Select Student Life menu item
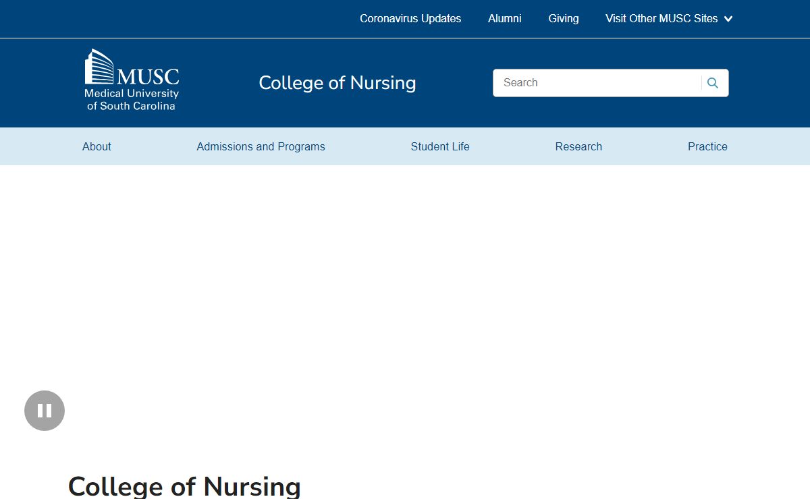This screenshot has height=499, width=810. click(440, 146)
